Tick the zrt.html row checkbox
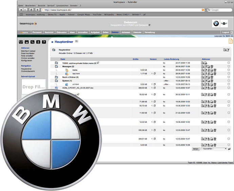 pyautogui.click(x=229, y=84)
